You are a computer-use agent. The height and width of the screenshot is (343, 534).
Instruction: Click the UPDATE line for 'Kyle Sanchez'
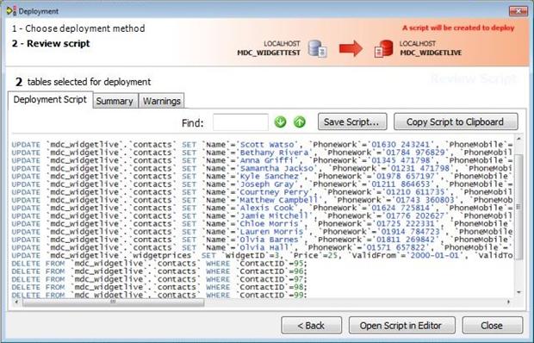(x=262, y=176)
